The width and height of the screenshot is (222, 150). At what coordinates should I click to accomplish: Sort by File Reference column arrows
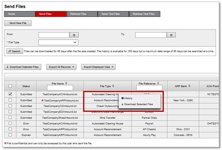pyautogui.click(x=158, y=83)
